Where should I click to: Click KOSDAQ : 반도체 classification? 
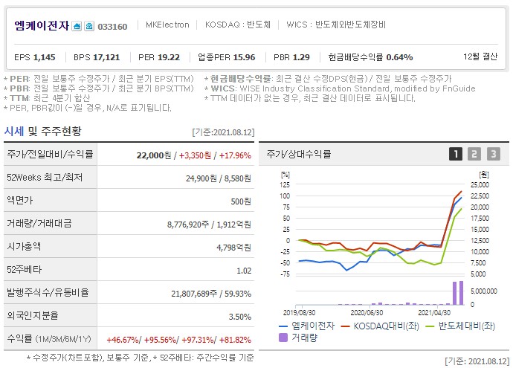(238, 25)
